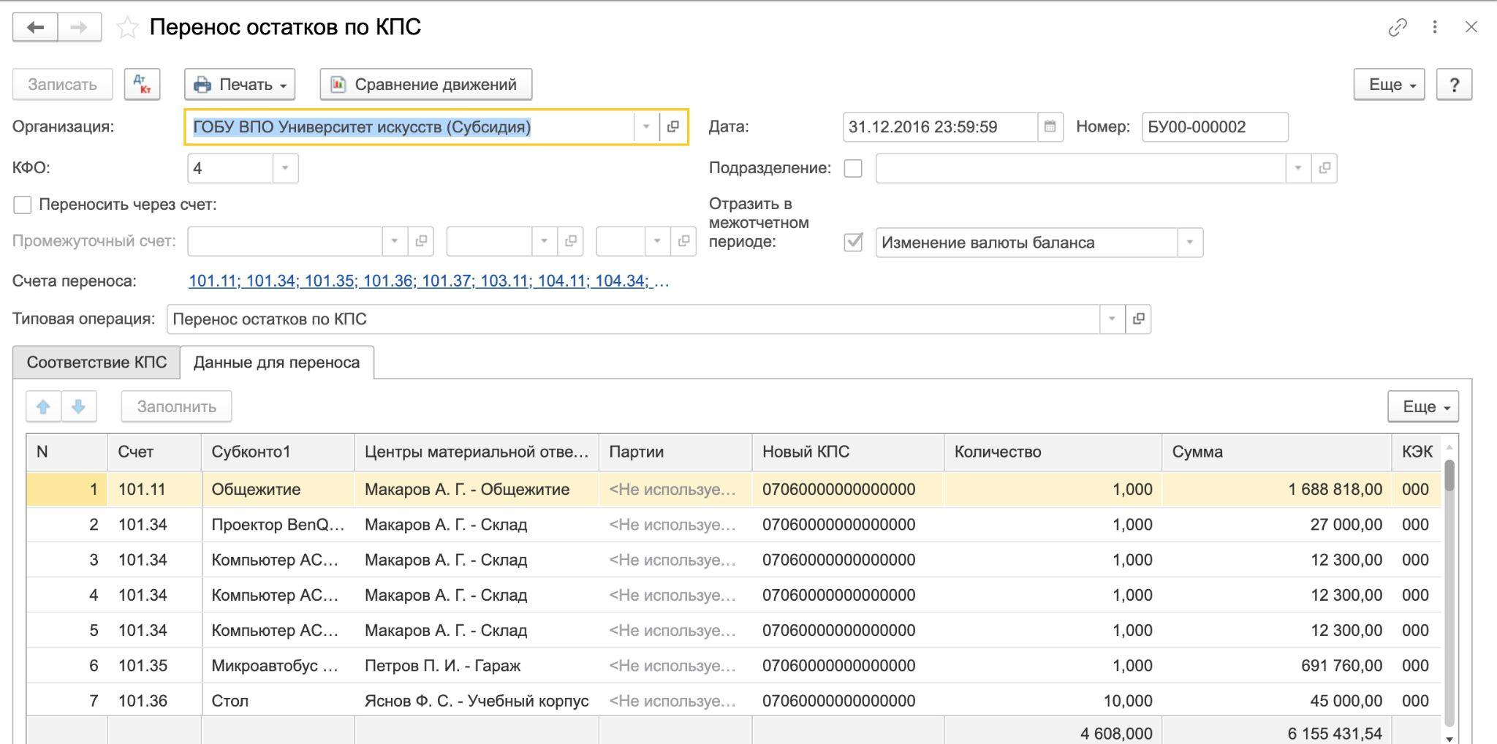
Task: Click the table vertical scrollbar thumb
Action: click(1449, 475)
